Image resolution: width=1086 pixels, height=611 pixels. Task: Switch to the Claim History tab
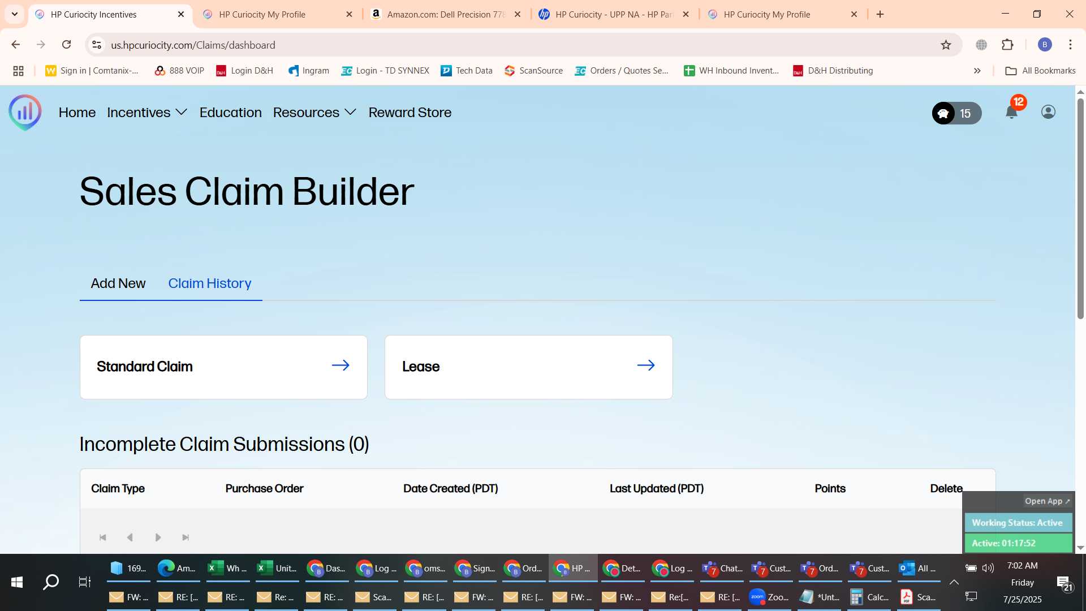pos(210,283)
